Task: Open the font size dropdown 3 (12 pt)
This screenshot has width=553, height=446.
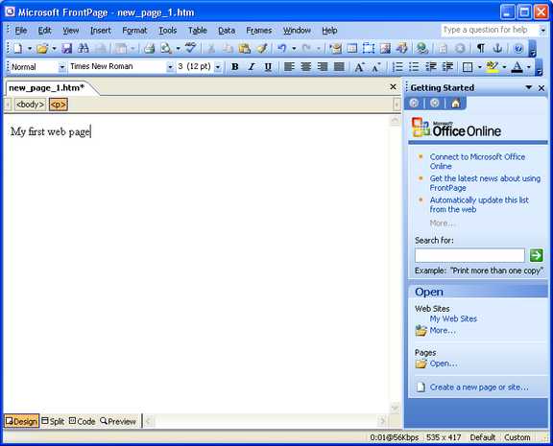Action: click(218, 66)
